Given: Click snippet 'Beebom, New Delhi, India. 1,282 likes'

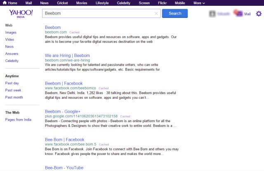Looking at the screenshot, I should [111, 95].
